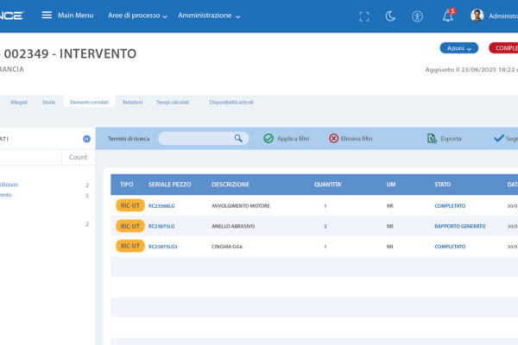The width and height of the screenshot is (518, 345).
Task: Click the green Applica filtri checkmark icon
Action: click(x=268, y=138)
